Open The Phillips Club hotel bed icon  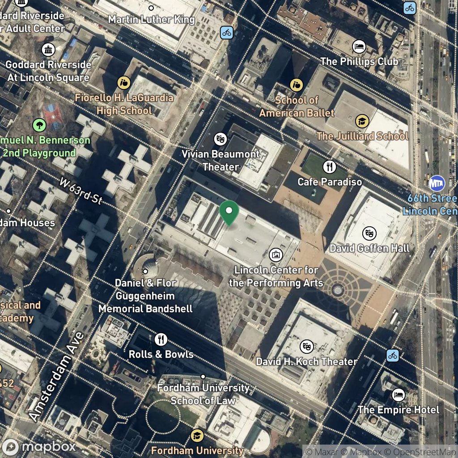click(359, 46)
